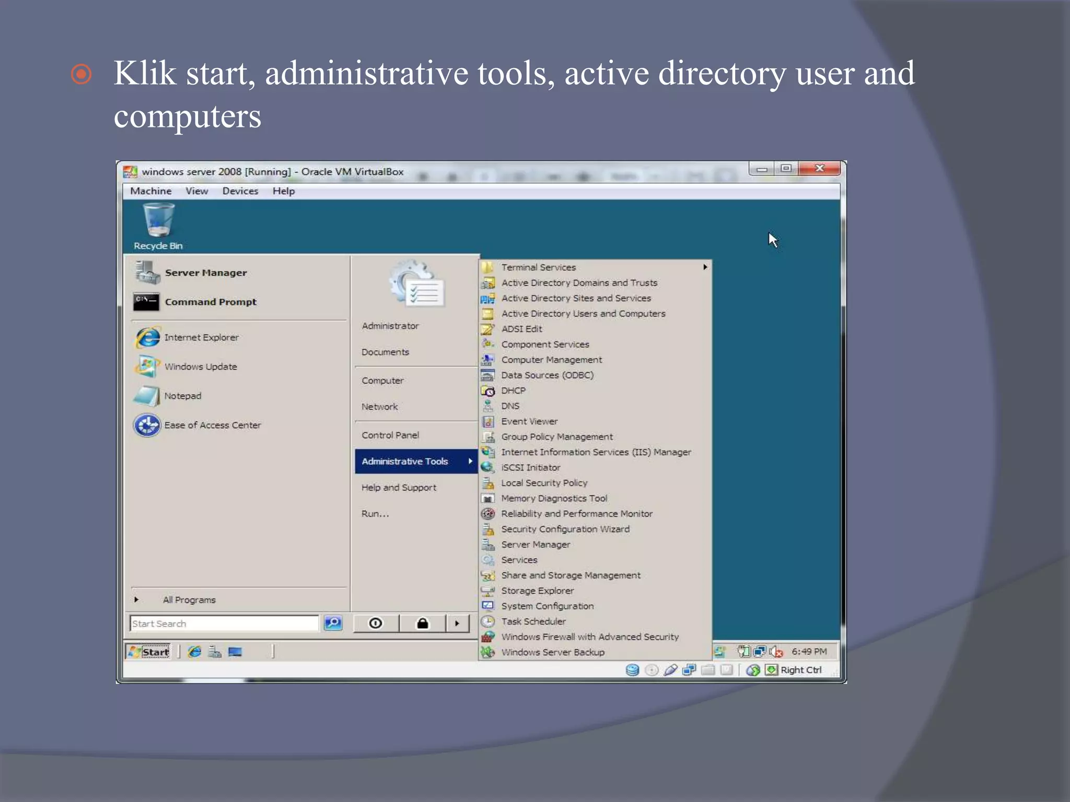Open Server Manager quick launch icon
Viewport: 1070px width, 802px height.
(215, 652)
